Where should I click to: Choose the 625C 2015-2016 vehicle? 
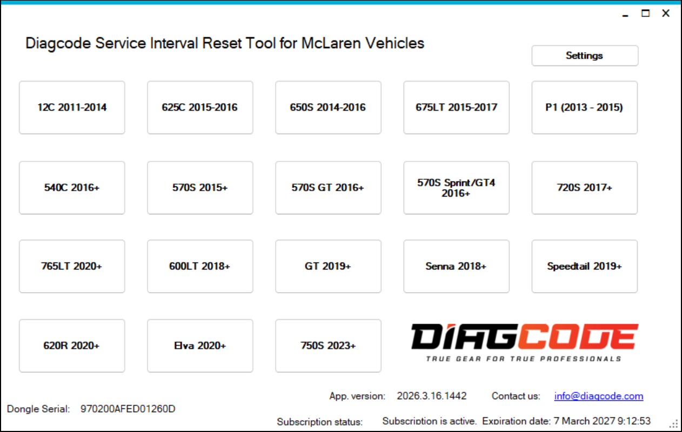[x=200, y=107]
